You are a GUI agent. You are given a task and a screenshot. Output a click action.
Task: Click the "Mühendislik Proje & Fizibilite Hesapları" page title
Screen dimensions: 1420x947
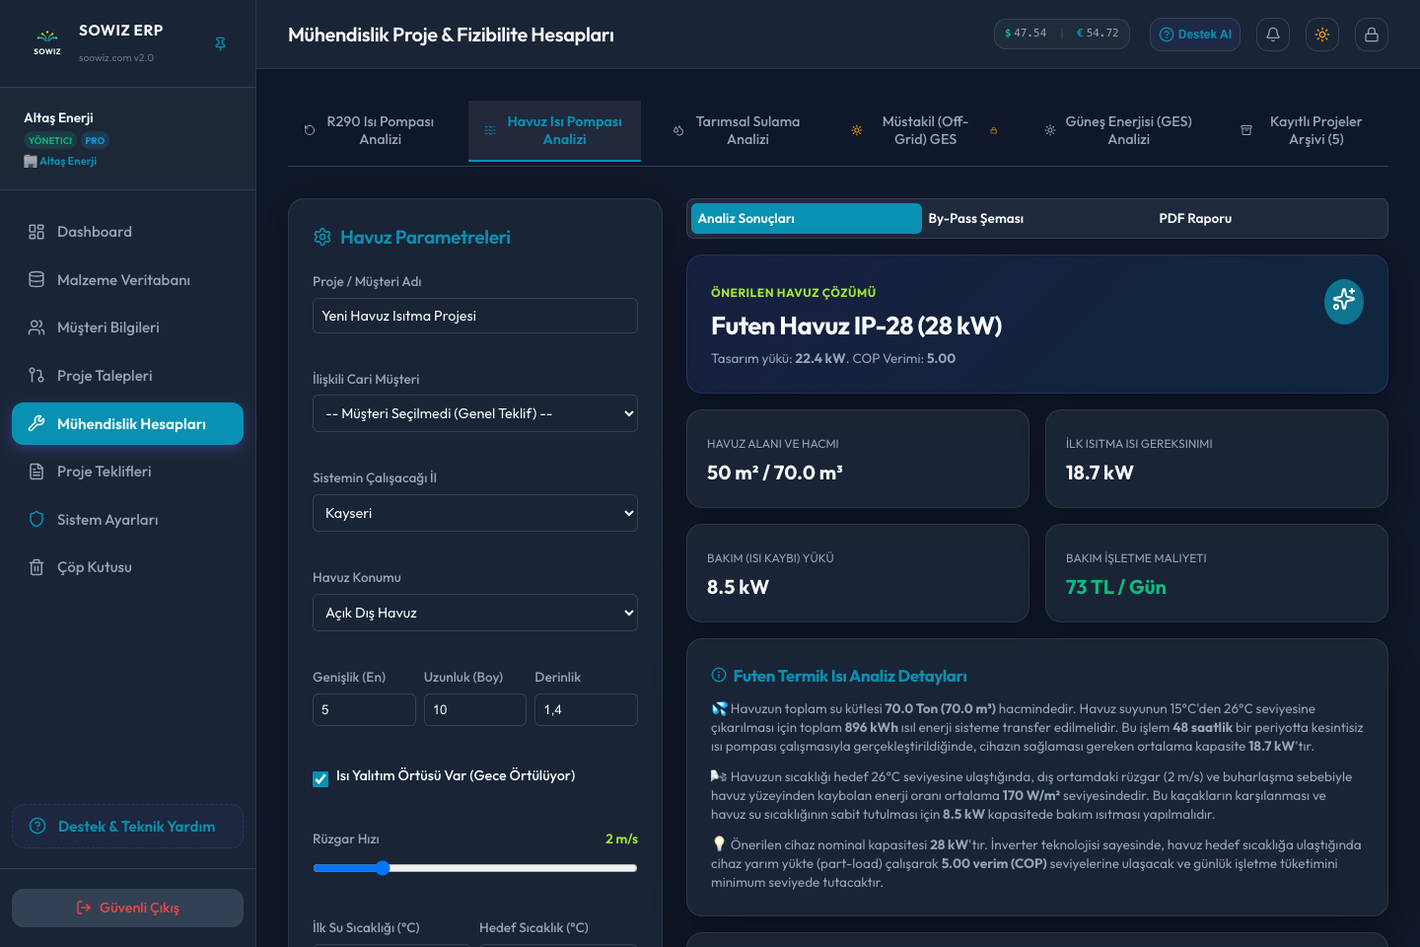(x=451, y=35)
